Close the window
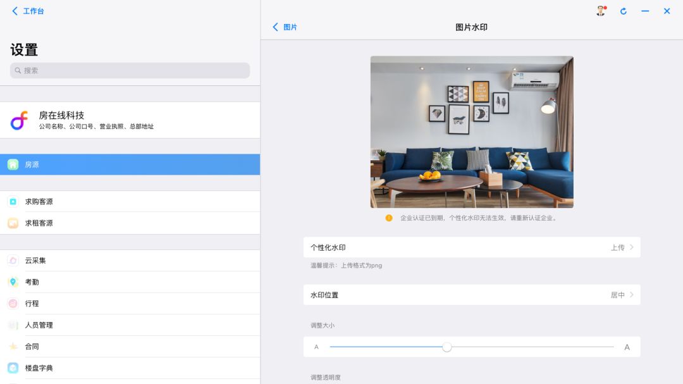The width and height of the screenshot is (683, 384). [667, 11]
